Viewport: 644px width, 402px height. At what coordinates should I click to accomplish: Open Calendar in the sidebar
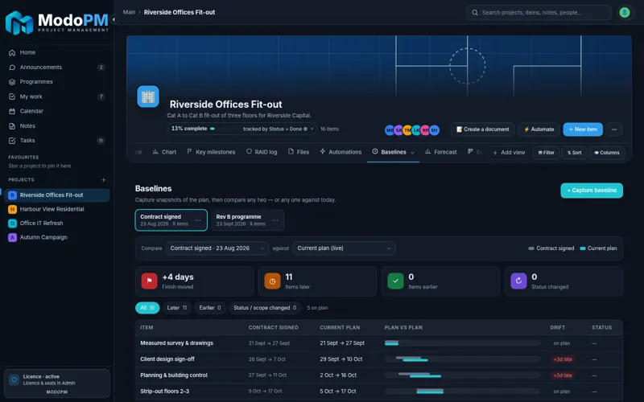pos(56,111)
